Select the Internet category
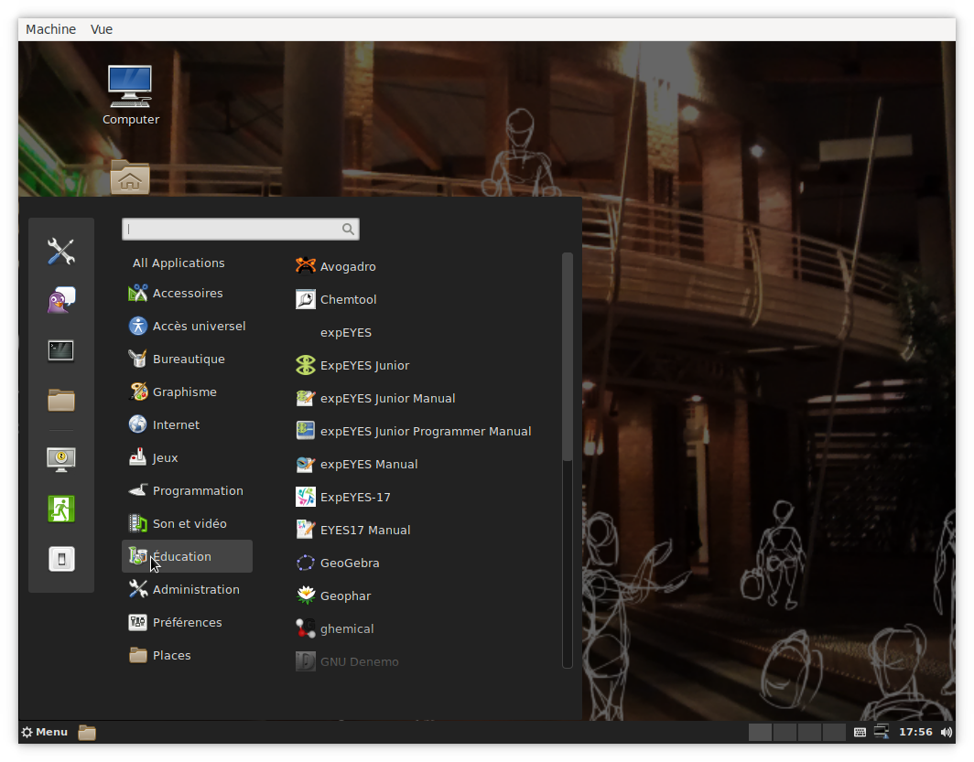Viewport: 974px width, 762px height. click(187, 424)
